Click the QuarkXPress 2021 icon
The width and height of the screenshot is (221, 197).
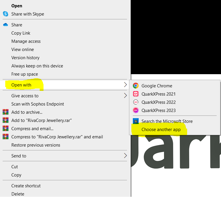pos(136,94)
